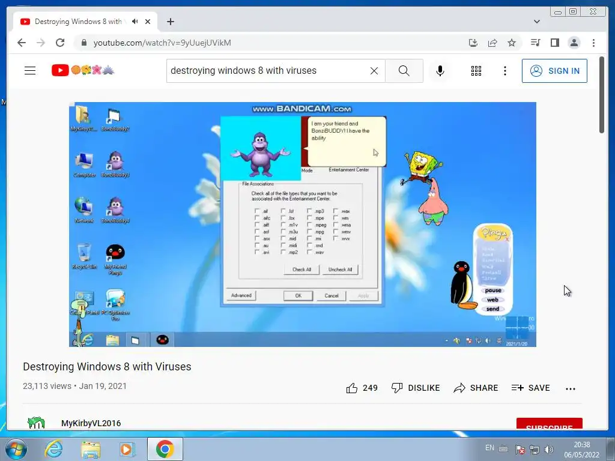Open the install app icon in address bar
The image size is (615, 461).
pos(473,43)
